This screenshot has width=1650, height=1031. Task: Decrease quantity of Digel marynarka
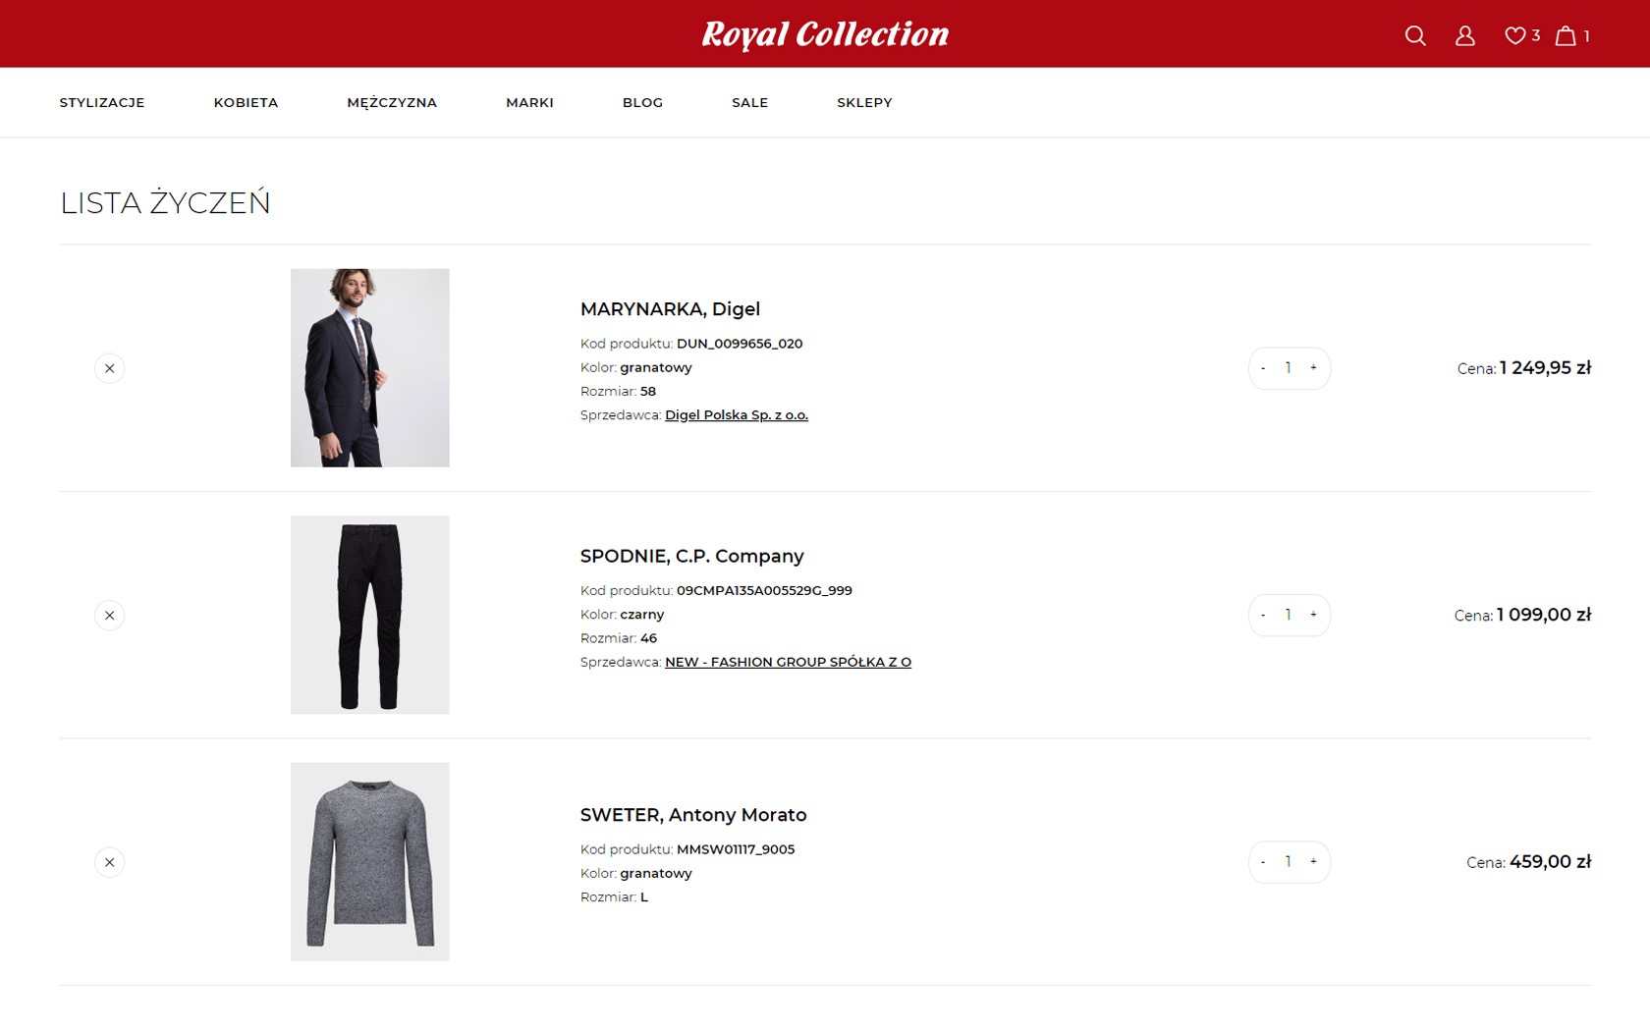(1263, 368)
